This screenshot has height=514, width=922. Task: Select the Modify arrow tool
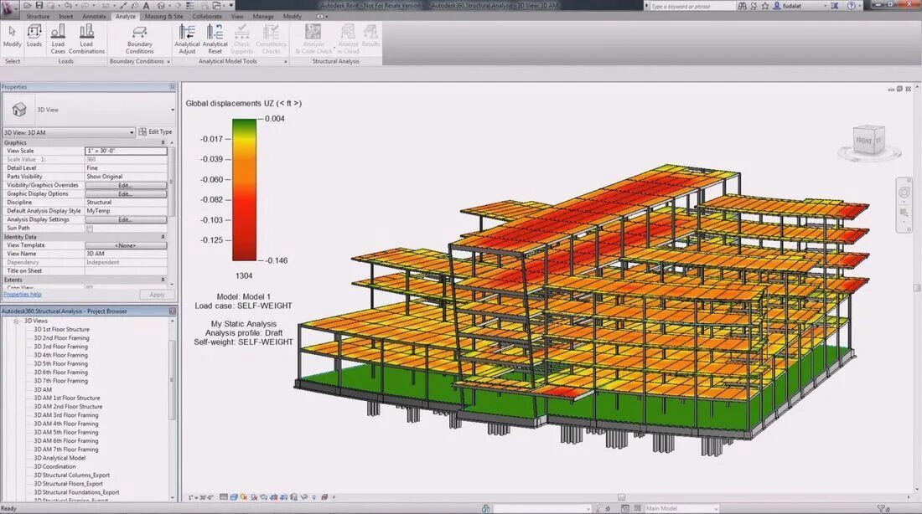(x=12, y=37)
